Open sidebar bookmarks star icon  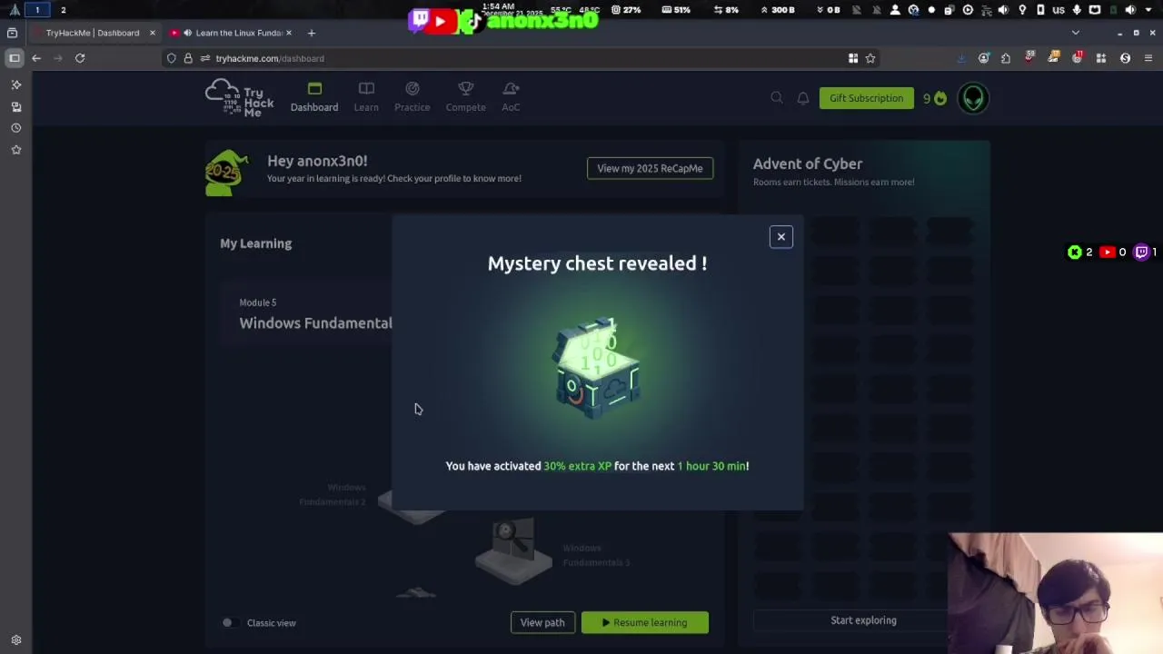15,150
